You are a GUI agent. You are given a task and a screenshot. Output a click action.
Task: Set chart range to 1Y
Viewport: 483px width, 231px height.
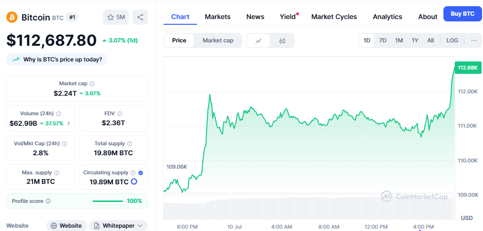[415, 40]
